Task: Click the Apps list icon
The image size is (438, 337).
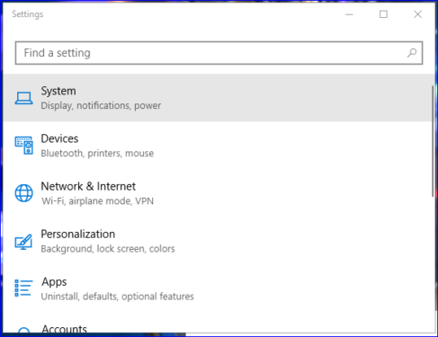Action: pos(23,288)
